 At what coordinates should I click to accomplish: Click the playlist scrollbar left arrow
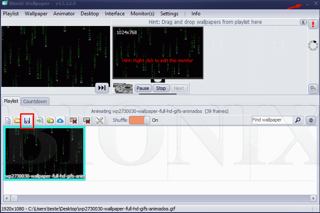(7, 198)
